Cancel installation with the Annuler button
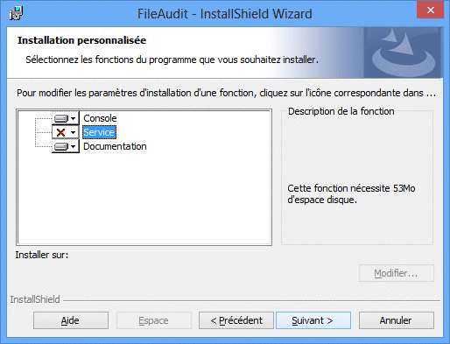The image size is (450, 344). pyautogui.click(x=397, y=320)
